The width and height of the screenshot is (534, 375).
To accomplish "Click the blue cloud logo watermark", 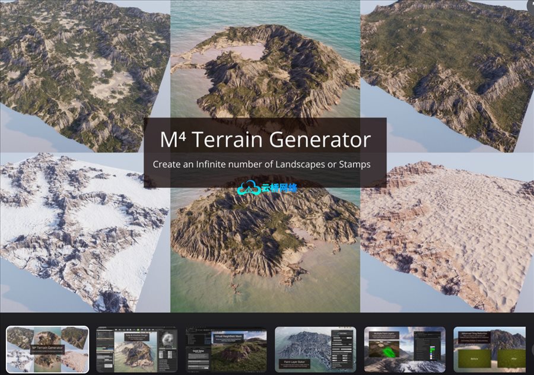I will 249,188.
